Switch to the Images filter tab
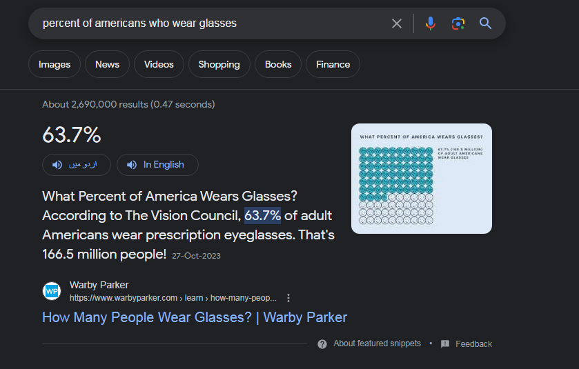 click(55, 64)
